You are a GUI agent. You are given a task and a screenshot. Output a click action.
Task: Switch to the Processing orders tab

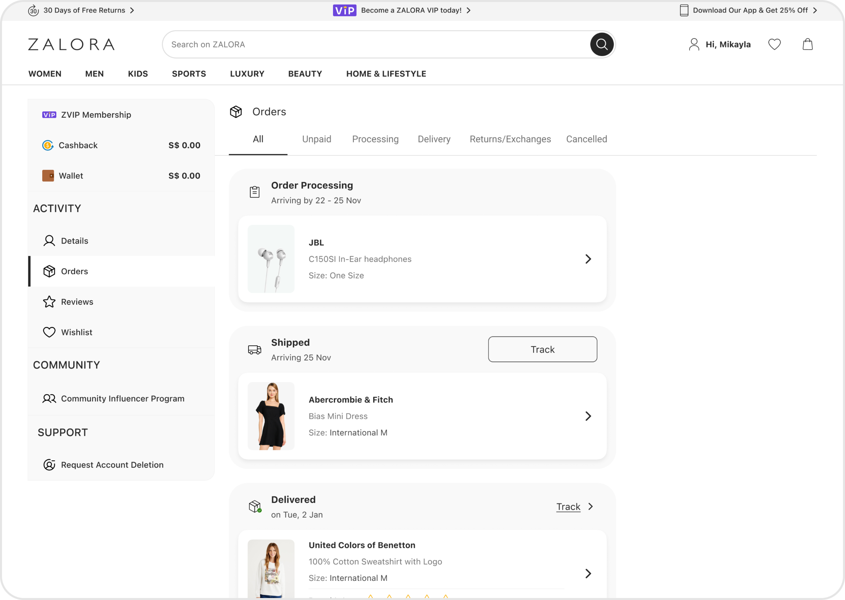[x=375, y=139]
